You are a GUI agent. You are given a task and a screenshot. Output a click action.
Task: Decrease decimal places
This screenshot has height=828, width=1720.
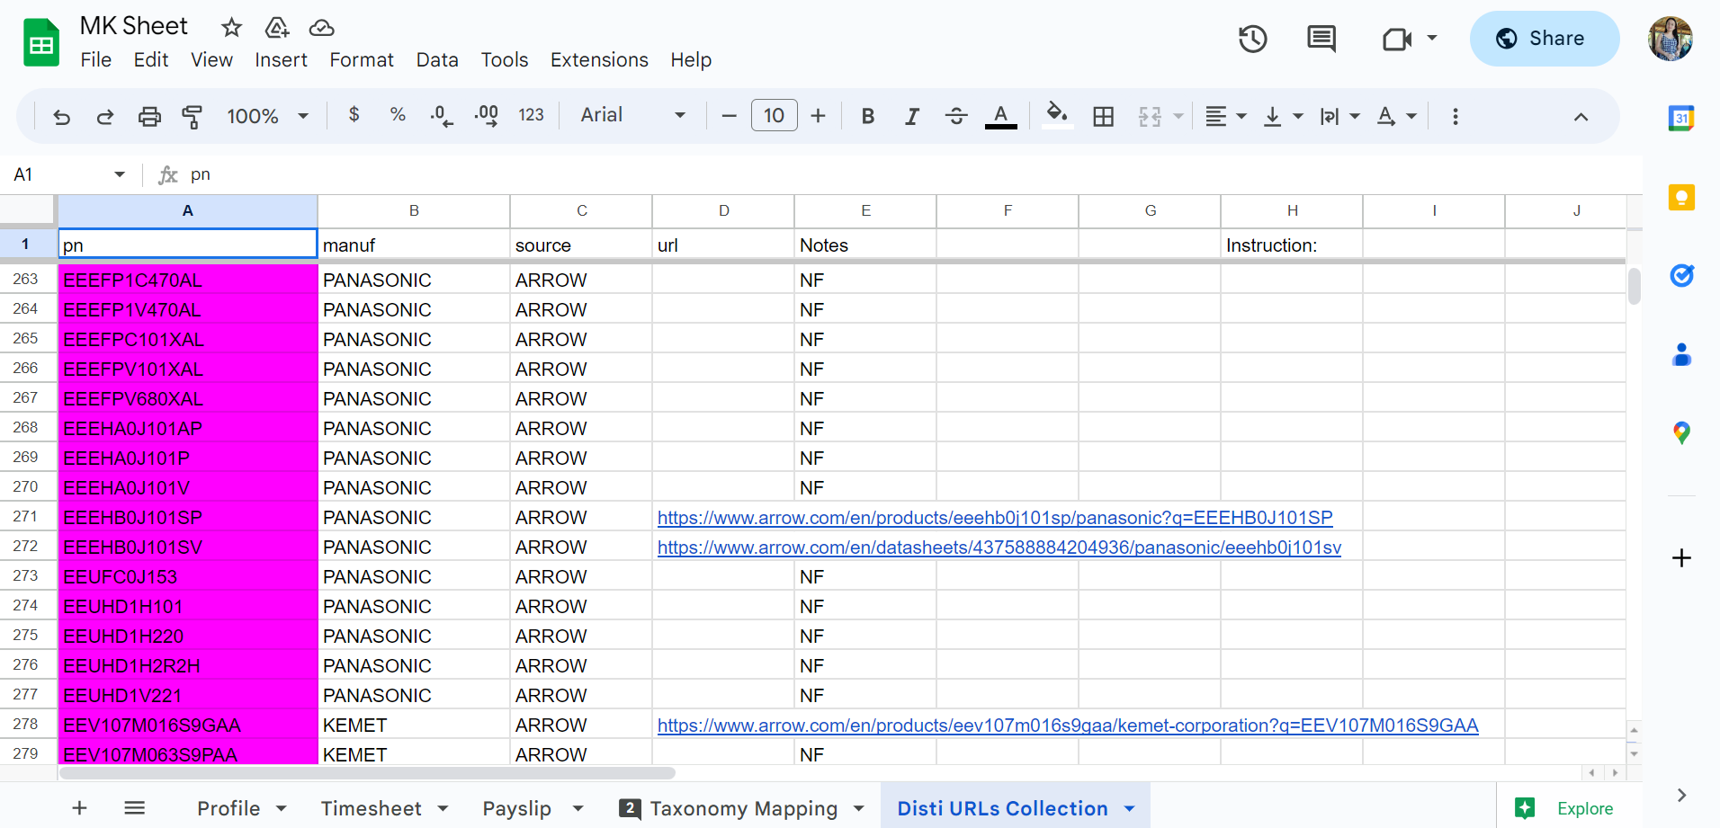click(442, 116)
